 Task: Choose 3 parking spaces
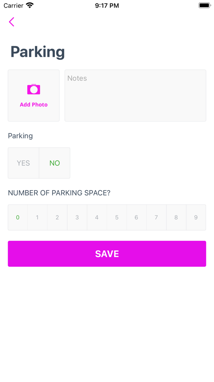click(x=77, y=217)
